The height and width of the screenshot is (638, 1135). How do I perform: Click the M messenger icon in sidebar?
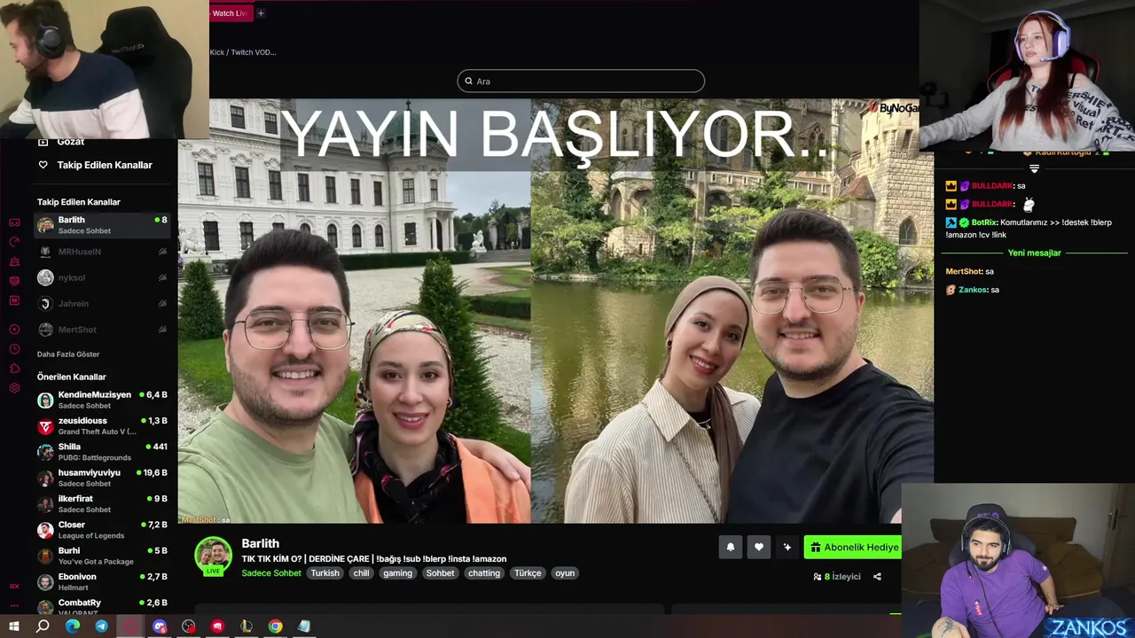click(14, 301)
